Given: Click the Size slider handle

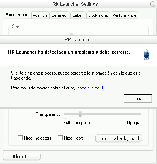Looking at the screenshot, I should tap(71, 34).
